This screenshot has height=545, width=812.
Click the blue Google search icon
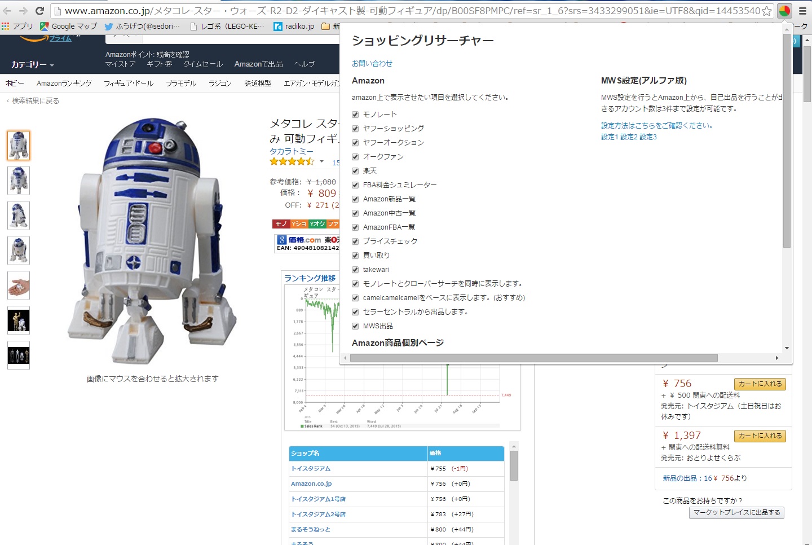(x=282, y=240)
